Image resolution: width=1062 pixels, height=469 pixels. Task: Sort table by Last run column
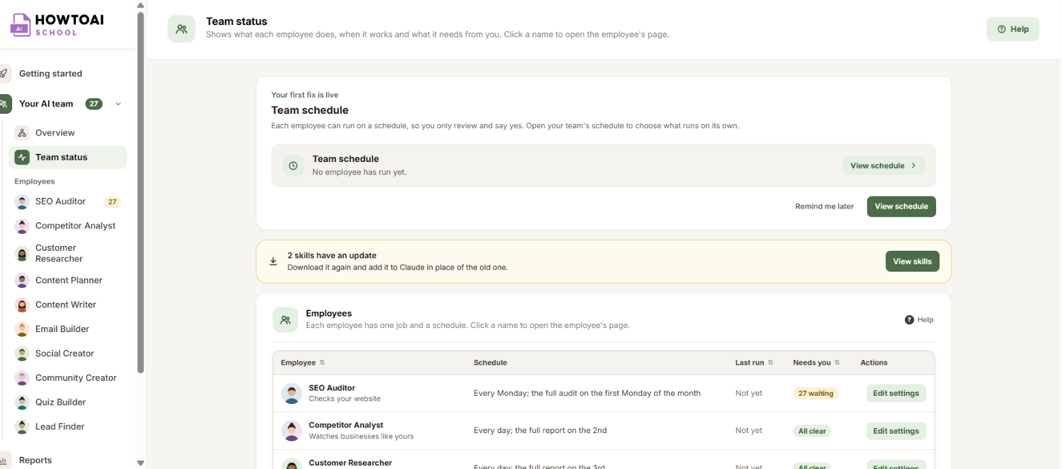pos(755,363)
